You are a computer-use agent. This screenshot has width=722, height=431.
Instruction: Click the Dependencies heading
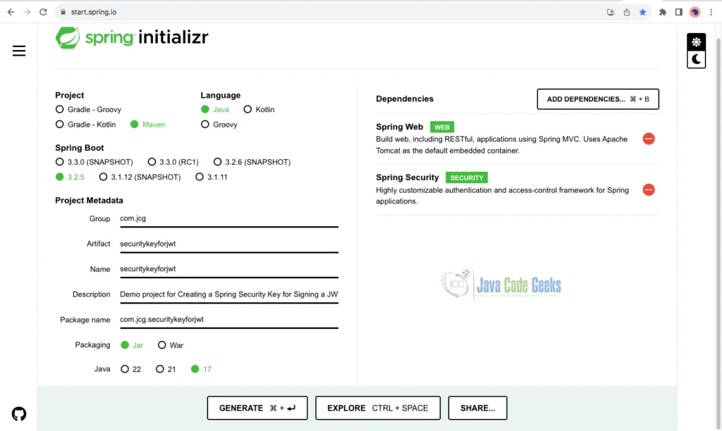[404, 99]
